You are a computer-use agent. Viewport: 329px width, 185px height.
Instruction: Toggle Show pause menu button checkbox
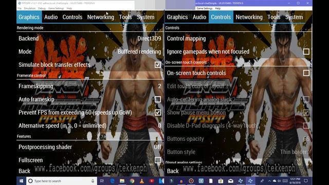click(x=306, y=113)
